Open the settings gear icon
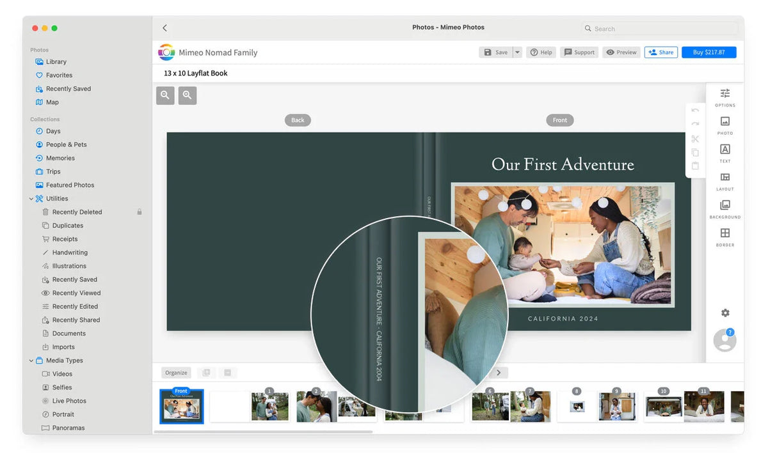This screenshot has height=468, width=768. point(724,313)
